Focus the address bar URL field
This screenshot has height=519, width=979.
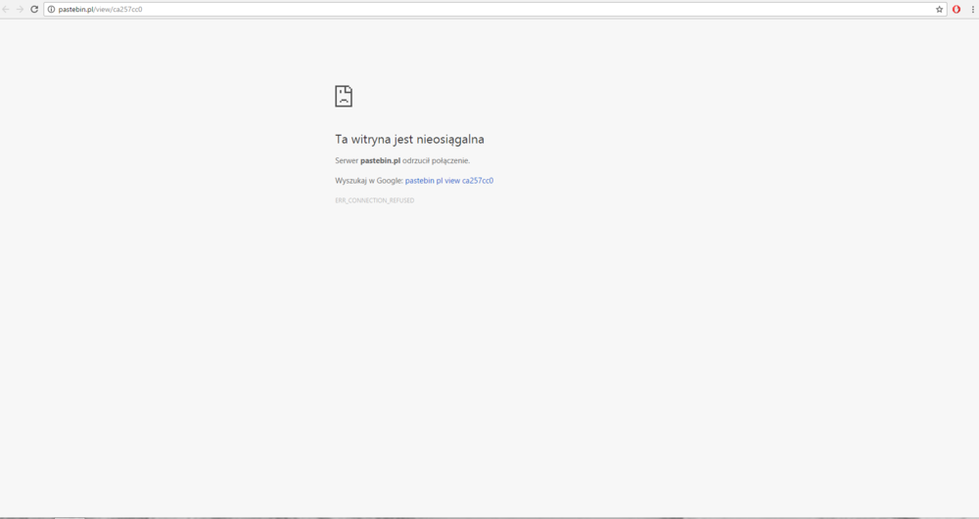click(495, 10)
